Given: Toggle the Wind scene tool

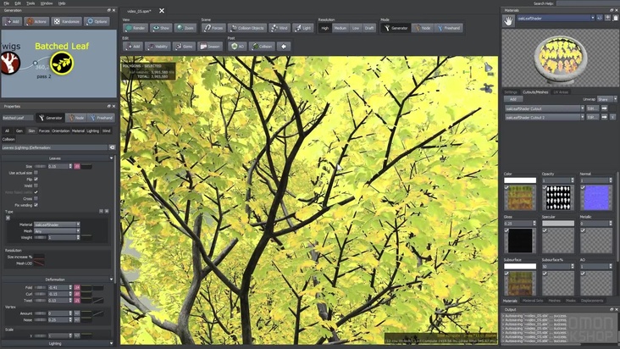Looking at the screenshot, I should coord(280,28).
